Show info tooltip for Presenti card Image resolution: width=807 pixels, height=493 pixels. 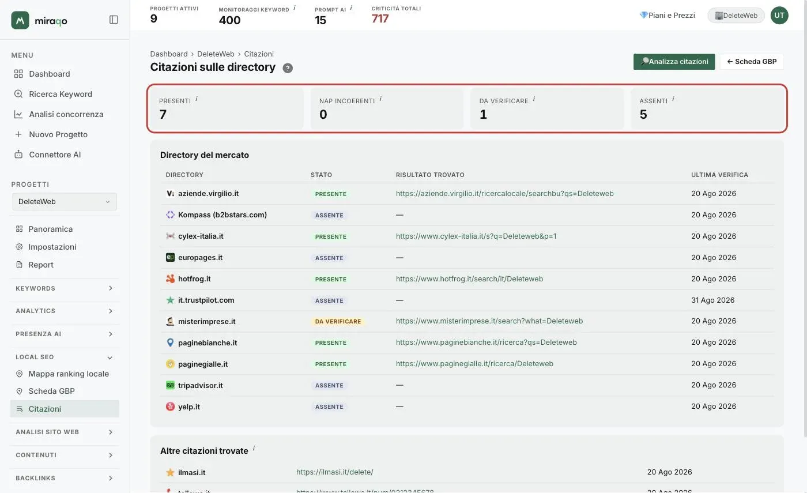point(197,99)
